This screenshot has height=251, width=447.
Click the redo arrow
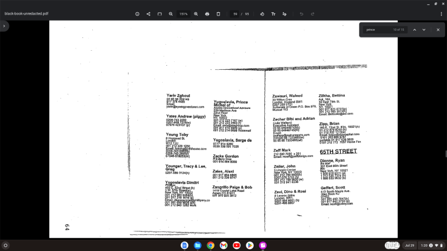click(312, 14)
